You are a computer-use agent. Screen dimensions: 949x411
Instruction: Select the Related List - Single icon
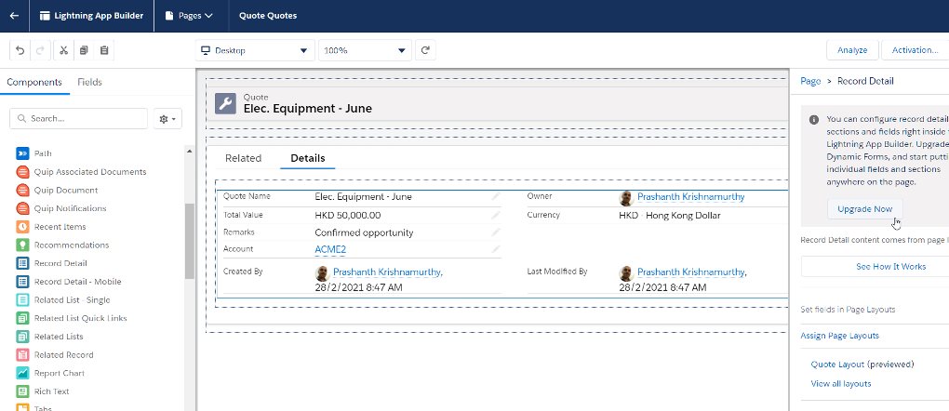click(x=22, y=299)
